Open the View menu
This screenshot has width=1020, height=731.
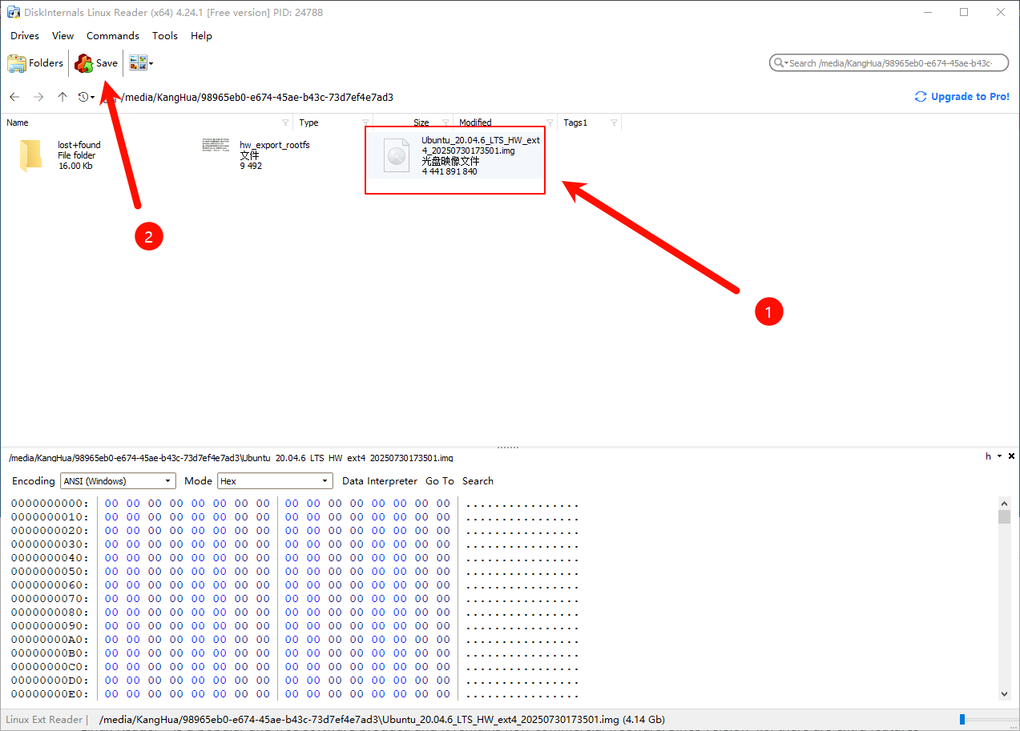click(x=62, y=36)
